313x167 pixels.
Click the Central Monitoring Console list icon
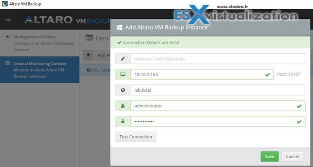point(7,63)
